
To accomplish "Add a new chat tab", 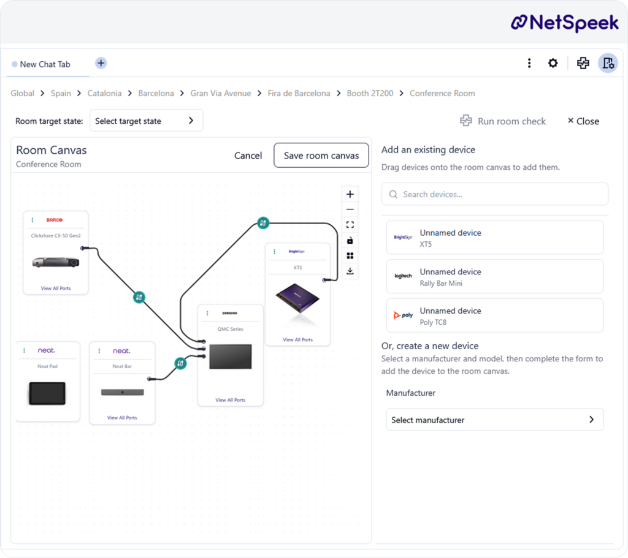I will coord(101,63).
